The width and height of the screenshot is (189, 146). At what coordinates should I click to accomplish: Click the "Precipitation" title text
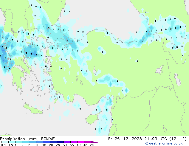(x=13, y=139)
